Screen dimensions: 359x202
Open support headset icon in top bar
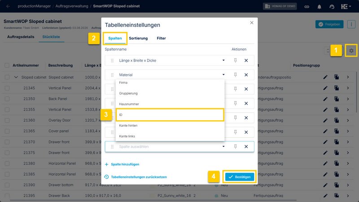[332, 6]
